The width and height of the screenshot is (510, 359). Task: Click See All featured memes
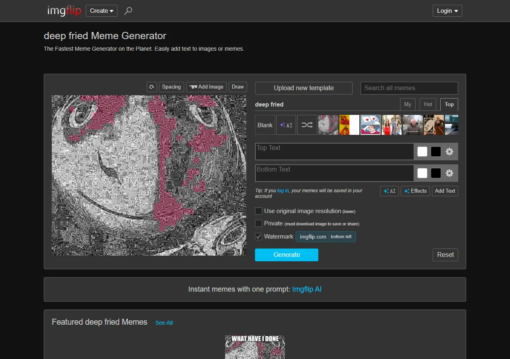(x=164, y=323)
